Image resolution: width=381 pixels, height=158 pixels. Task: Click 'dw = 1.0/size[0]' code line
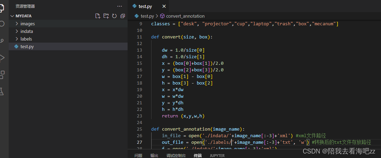coord(183,50)
